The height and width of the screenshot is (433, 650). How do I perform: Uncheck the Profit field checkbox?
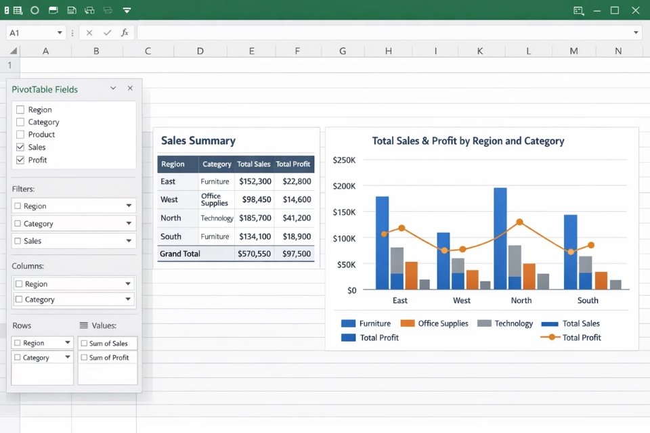(22, 160)
